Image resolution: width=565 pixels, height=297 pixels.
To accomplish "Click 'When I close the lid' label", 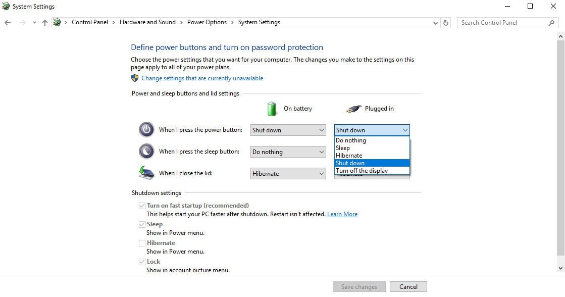I will point(186,173).
